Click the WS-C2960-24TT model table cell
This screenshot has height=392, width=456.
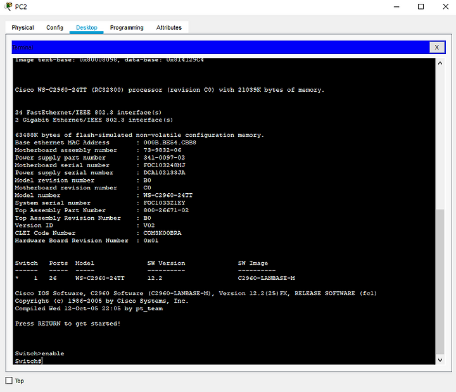[100, 278]
